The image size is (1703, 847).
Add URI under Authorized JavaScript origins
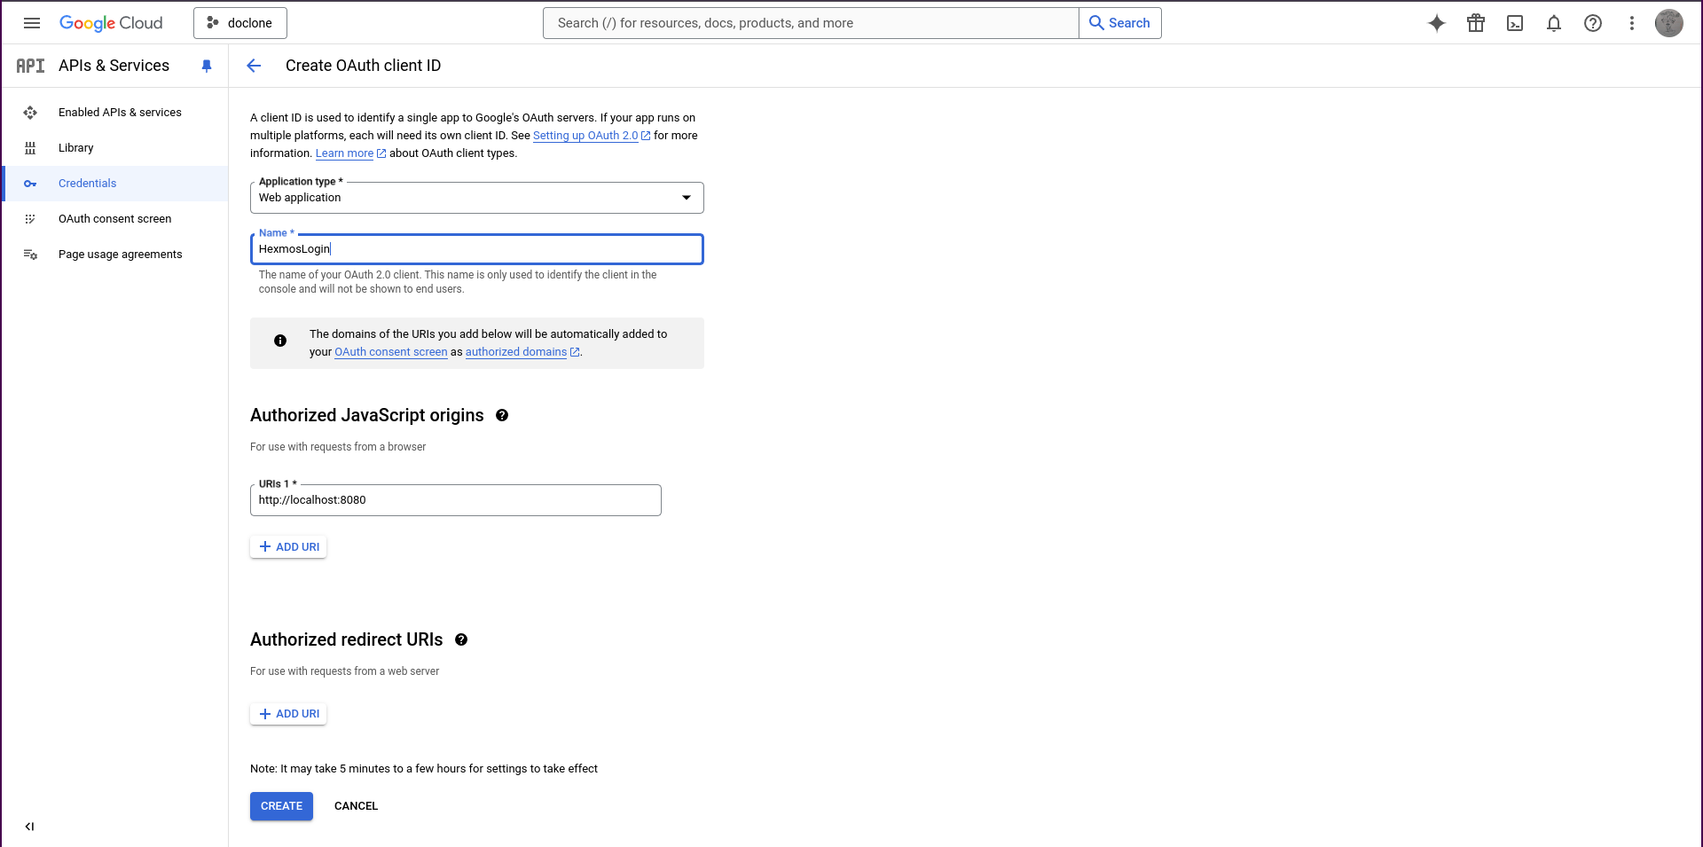click(x=288, y=547)
